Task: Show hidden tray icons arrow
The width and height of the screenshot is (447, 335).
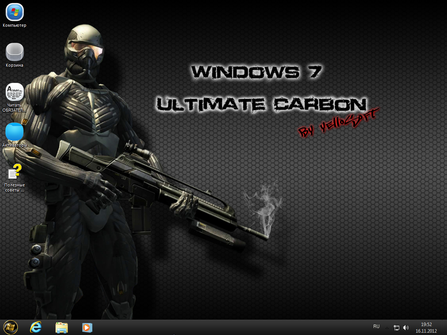Action: 387,328
